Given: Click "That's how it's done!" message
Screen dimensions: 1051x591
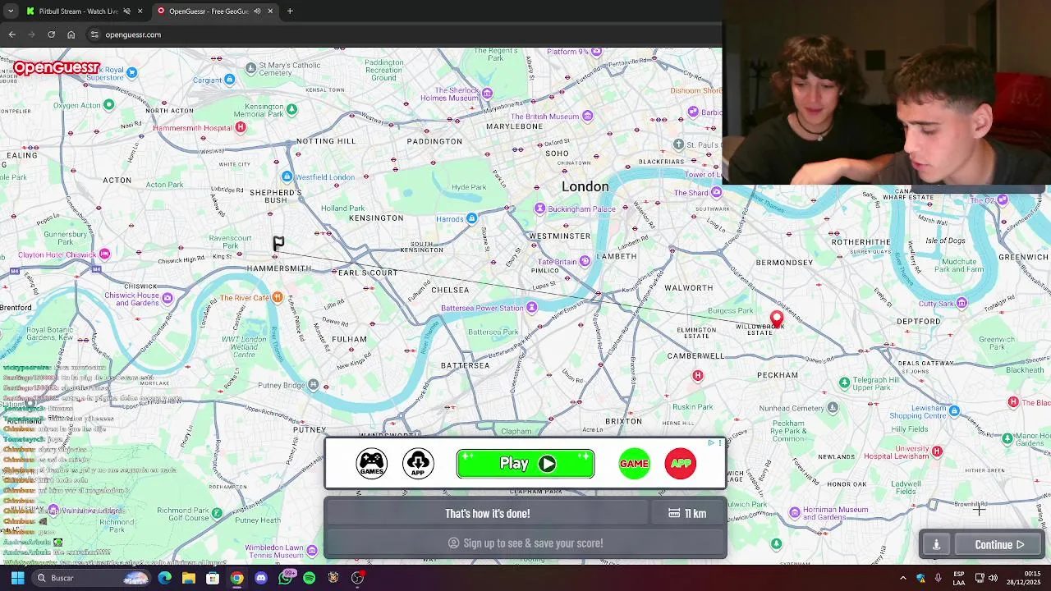Looking at the screenshot, I should 488,514.
